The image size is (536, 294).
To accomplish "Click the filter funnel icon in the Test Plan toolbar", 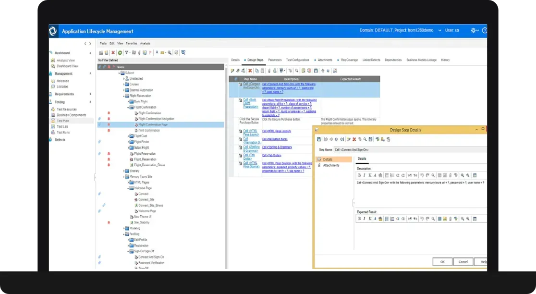I will click(x=126, y=52).
